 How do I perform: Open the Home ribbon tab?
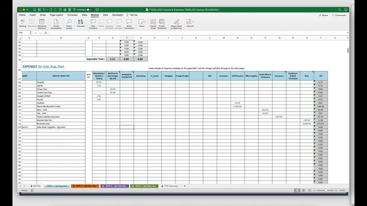pyautogui.click(x=22, y=15)
